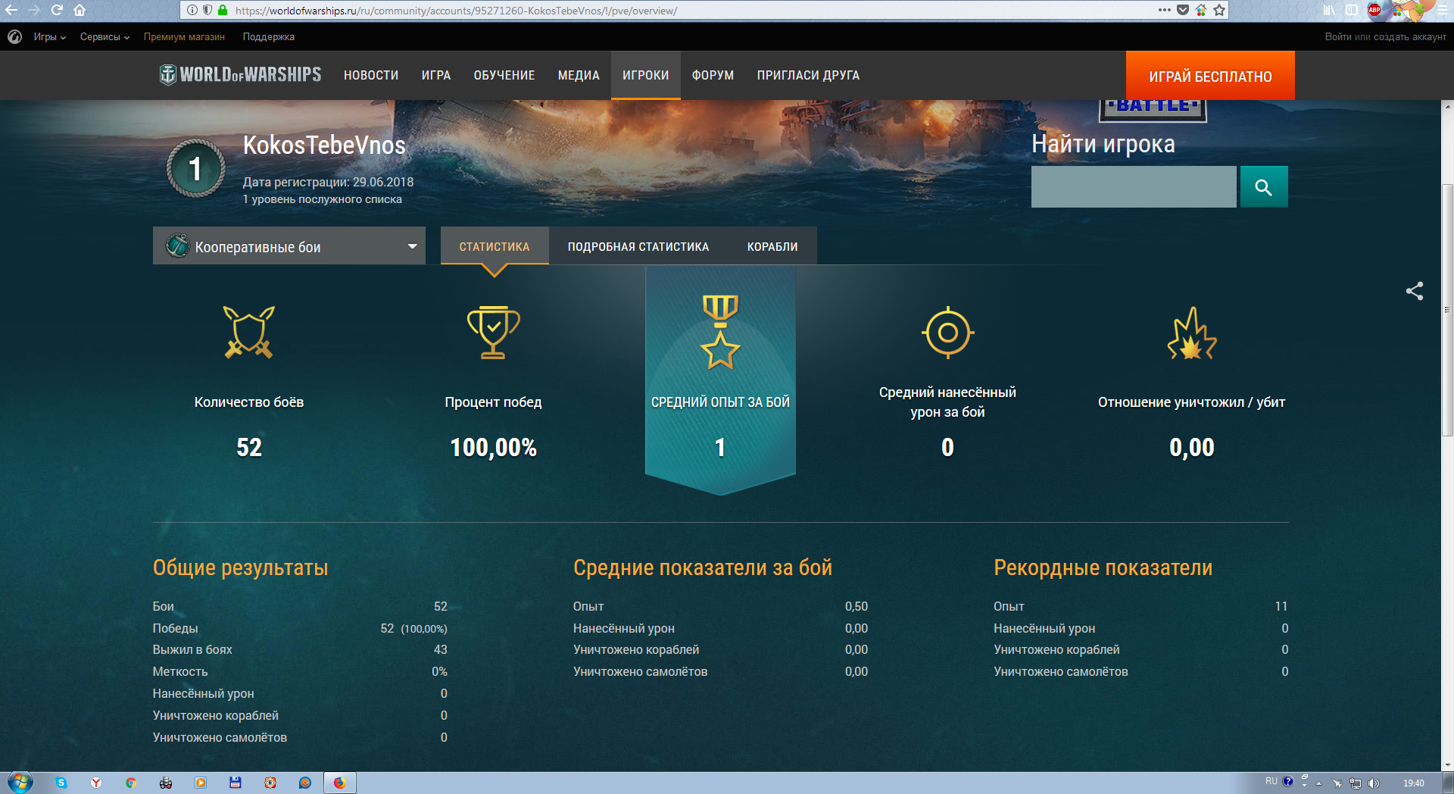
Task: Click the Количество боёв value 52
Action: pos(249,447)
